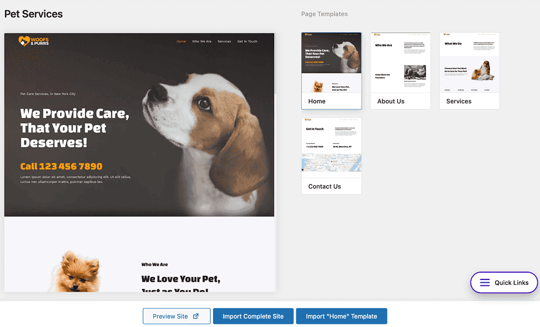Click the Pet Services heading

pyautogui.click(x=33, y=14)
